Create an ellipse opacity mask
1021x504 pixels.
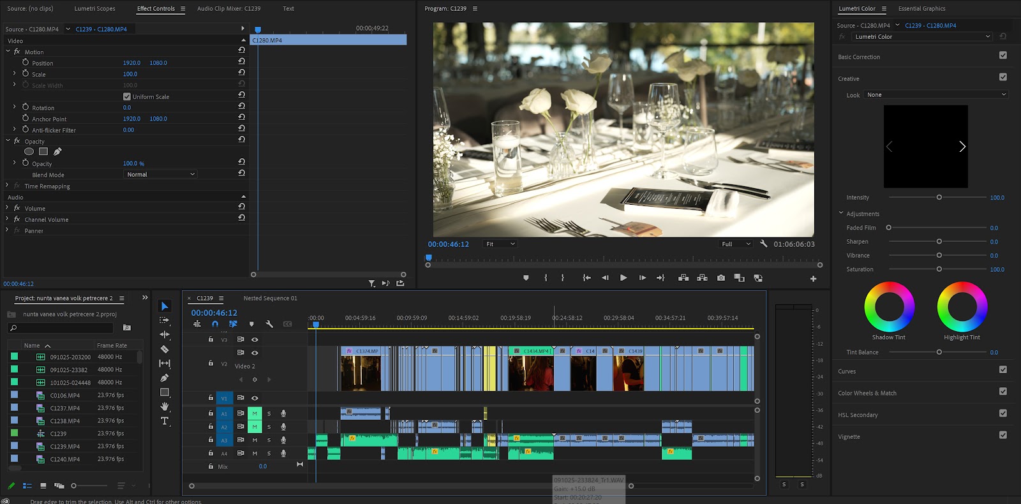click(x=29, y=152)
